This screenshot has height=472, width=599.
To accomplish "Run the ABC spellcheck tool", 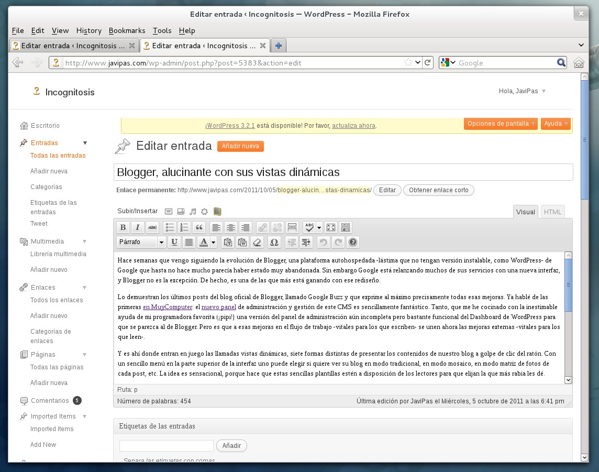I will [309, 227].
